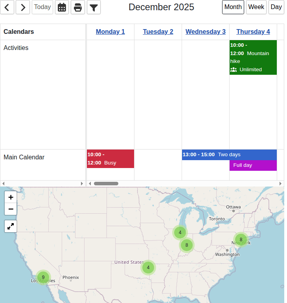Go to previous period with left chevron

(x=7, y=7)
